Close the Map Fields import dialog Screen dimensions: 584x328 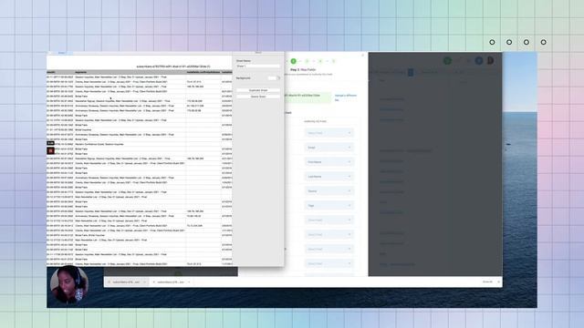(363, 55)
